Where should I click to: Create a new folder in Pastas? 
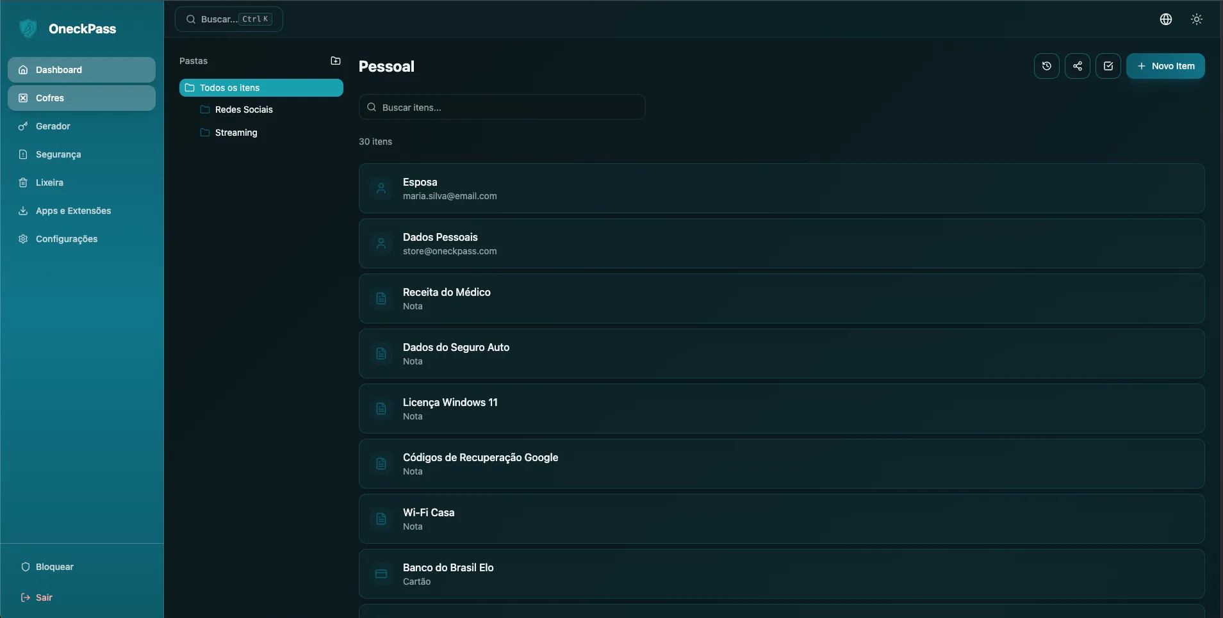click(336, 60)
